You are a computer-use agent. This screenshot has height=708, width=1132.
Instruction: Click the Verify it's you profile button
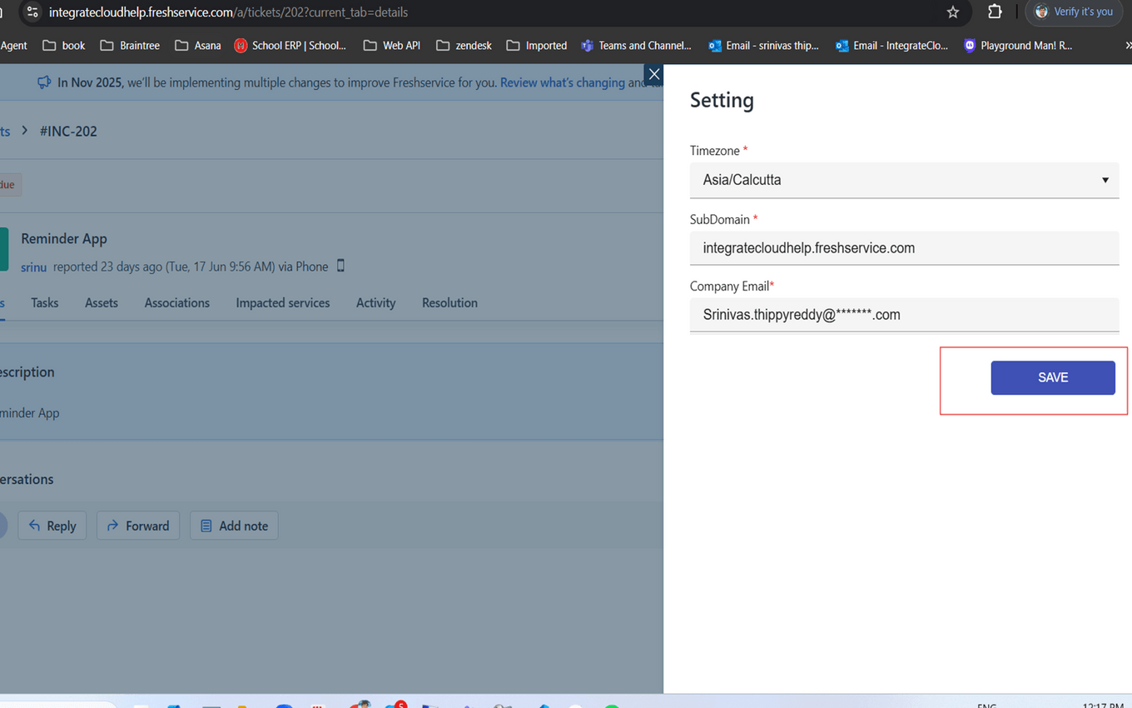pyautogui.click(x=1072, y=12)
